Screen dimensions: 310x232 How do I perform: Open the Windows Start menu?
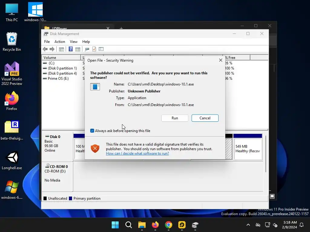[x=115, y=225]
